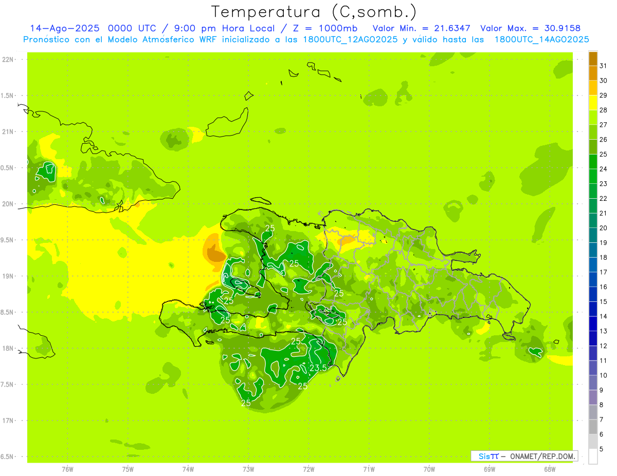Click the '17N' latitude axis label

(x=8, y=421)
